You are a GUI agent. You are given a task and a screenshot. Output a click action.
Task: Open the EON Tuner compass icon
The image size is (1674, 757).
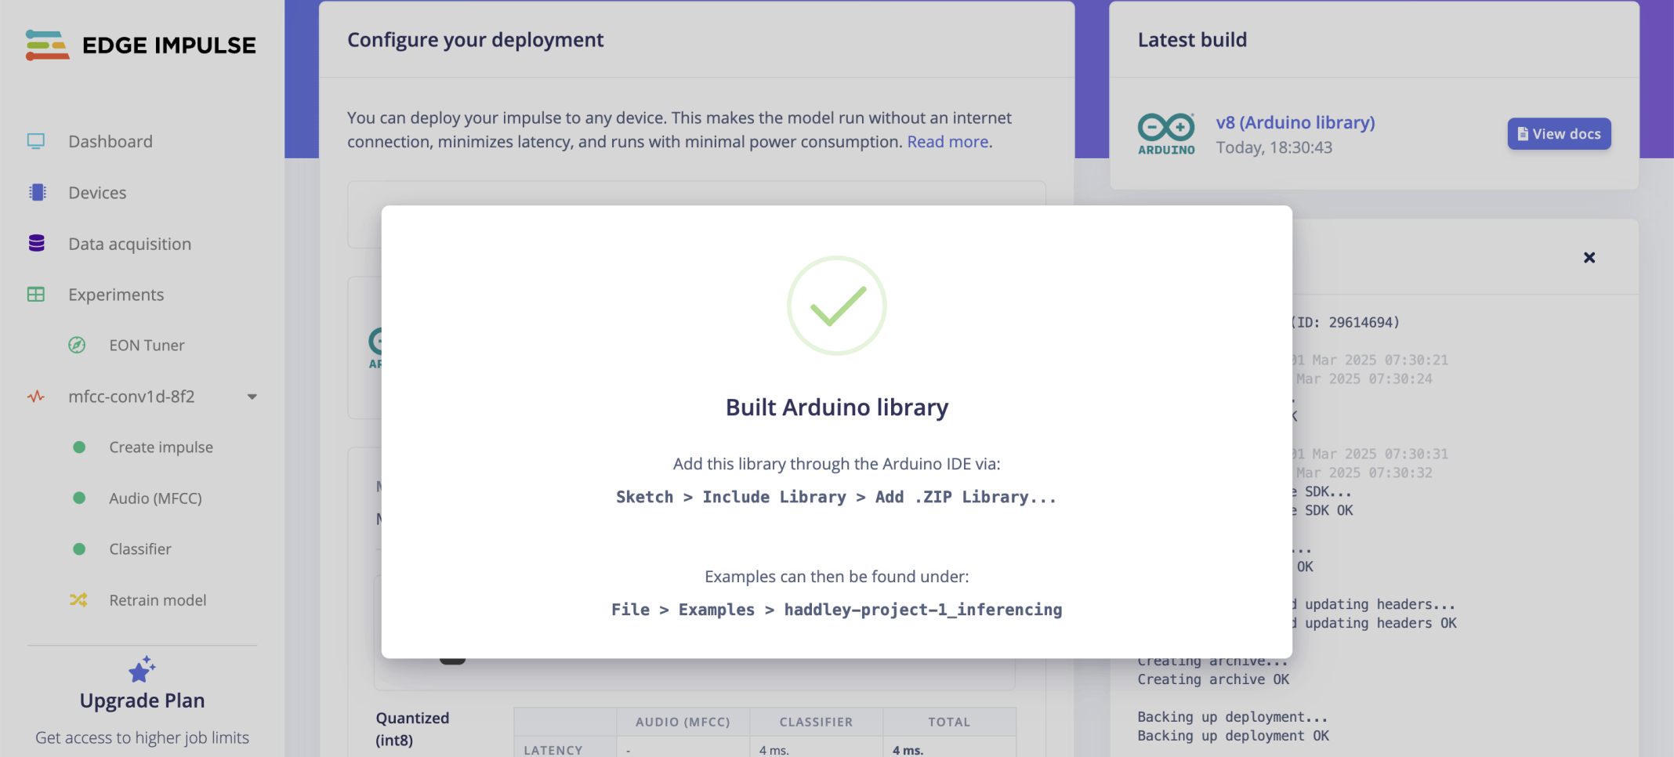[77, 345]
